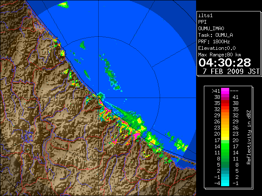Pick the cyan -4 dBZ color band
The width and height of the screenshot is (262, 196).
tap(225, 183)
